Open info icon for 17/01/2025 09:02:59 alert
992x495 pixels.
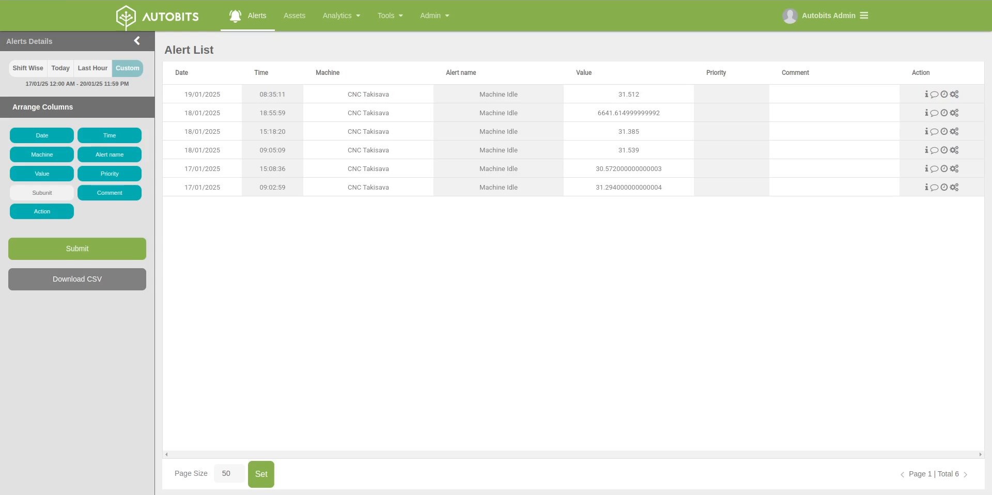926,187
